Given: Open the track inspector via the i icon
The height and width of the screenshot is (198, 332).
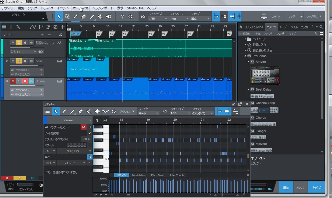Looking at the screenshot, I should click(11, 27).
